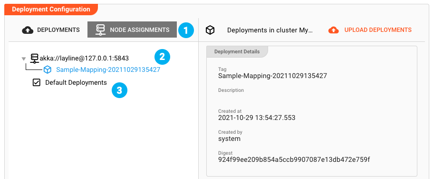Click the Default Deployments label text
The image size is (434, 179).
(76, 82)
